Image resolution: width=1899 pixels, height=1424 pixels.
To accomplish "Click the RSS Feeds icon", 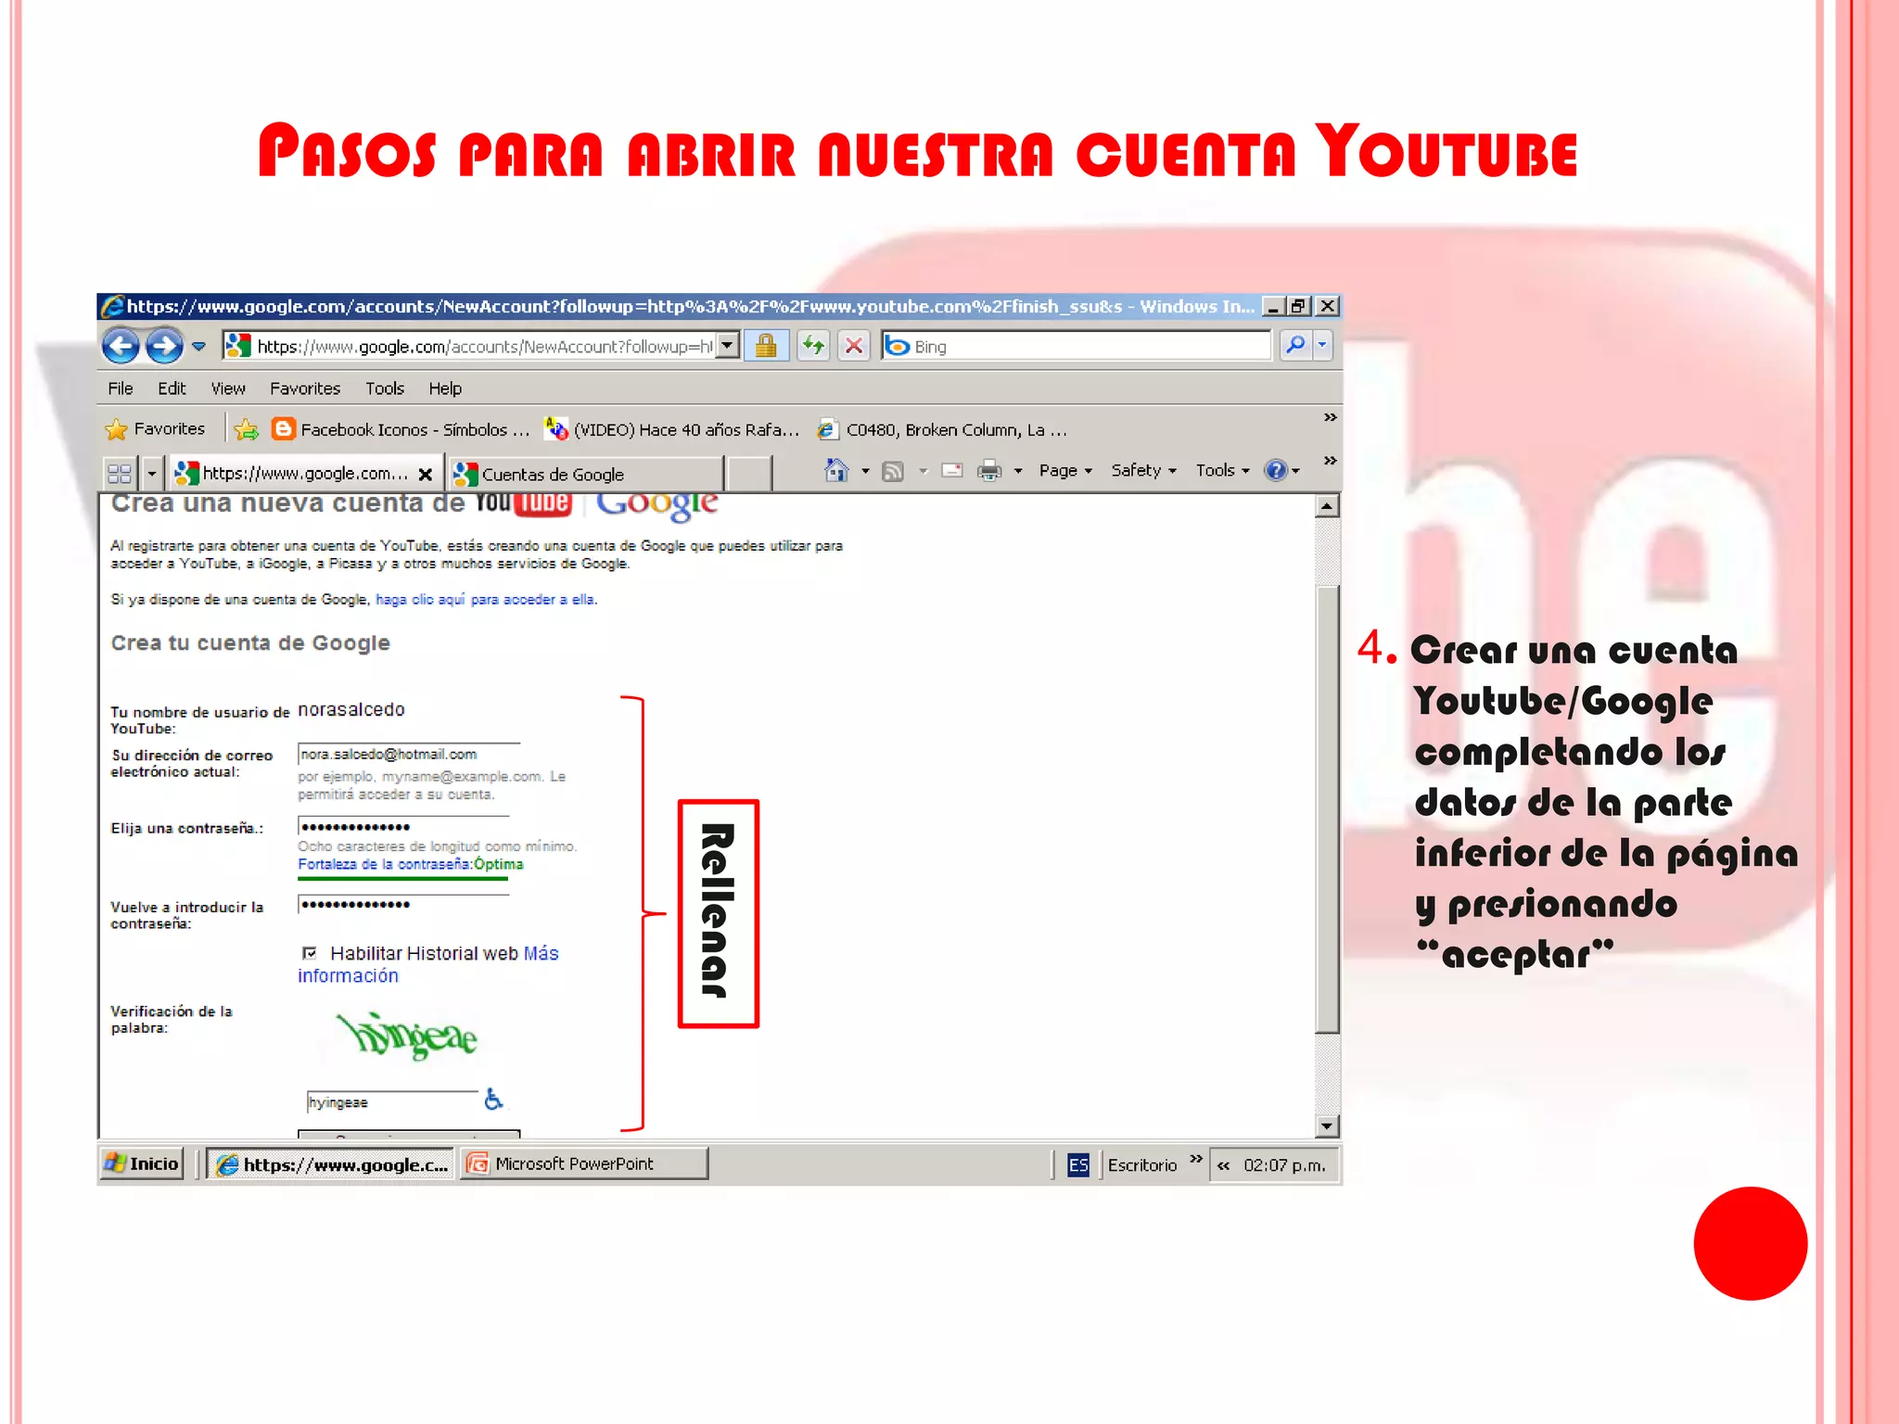I will coord(893,471).
